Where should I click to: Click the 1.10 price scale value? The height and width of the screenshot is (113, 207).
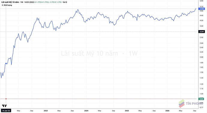[x=202, y=89]
